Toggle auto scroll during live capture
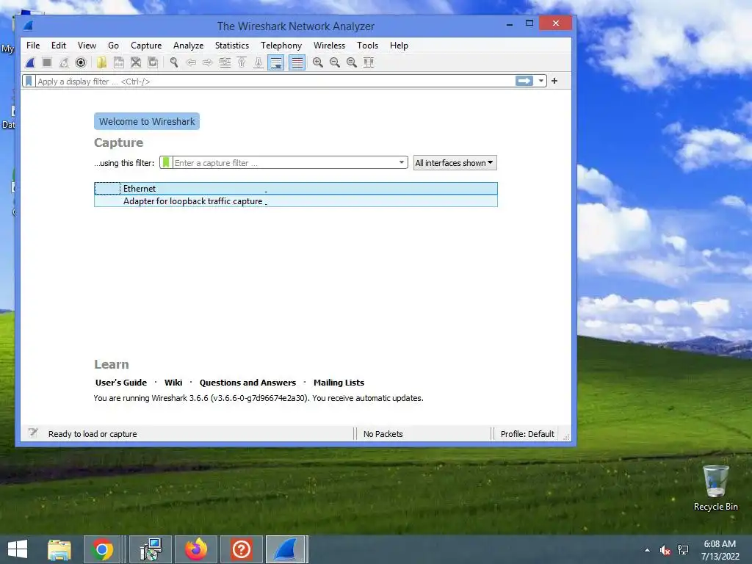752x564 pixels. 276,62
